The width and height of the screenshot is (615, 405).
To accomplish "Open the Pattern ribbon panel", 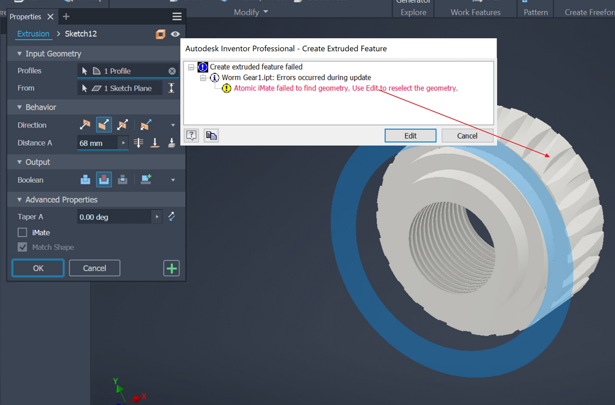I will pos(535,12).
